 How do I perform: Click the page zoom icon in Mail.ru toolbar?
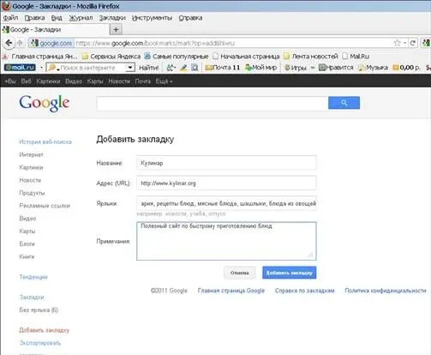tap(195, 68)
